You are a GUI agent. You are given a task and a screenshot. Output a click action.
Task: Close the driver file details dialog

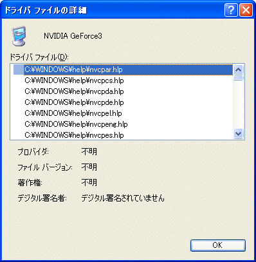(246, 10)
